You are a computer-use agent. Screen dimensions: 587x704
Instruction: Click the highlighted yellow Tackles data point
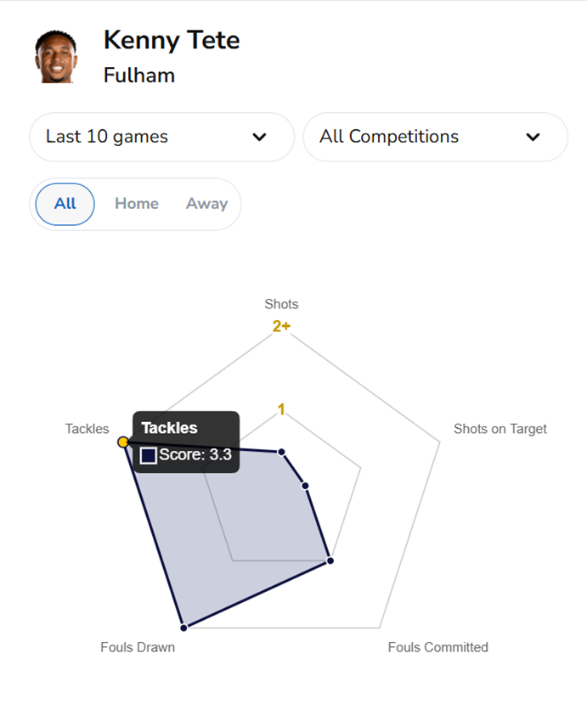click(x=123, y=442)
